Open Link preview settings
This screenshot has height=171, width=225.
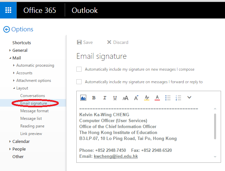pos(31,134)
